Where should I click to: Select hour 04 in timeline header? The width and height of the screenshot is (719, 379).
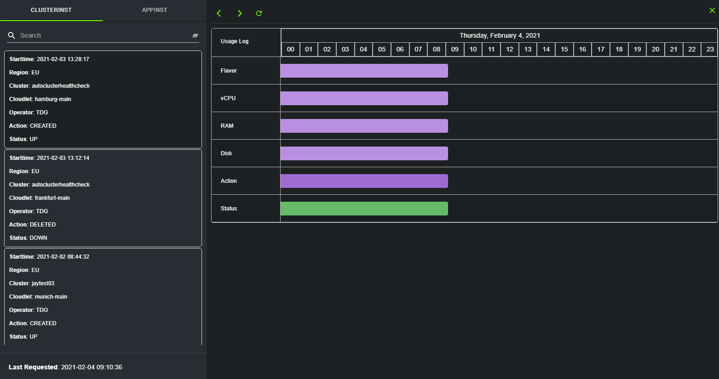point(363,49)
